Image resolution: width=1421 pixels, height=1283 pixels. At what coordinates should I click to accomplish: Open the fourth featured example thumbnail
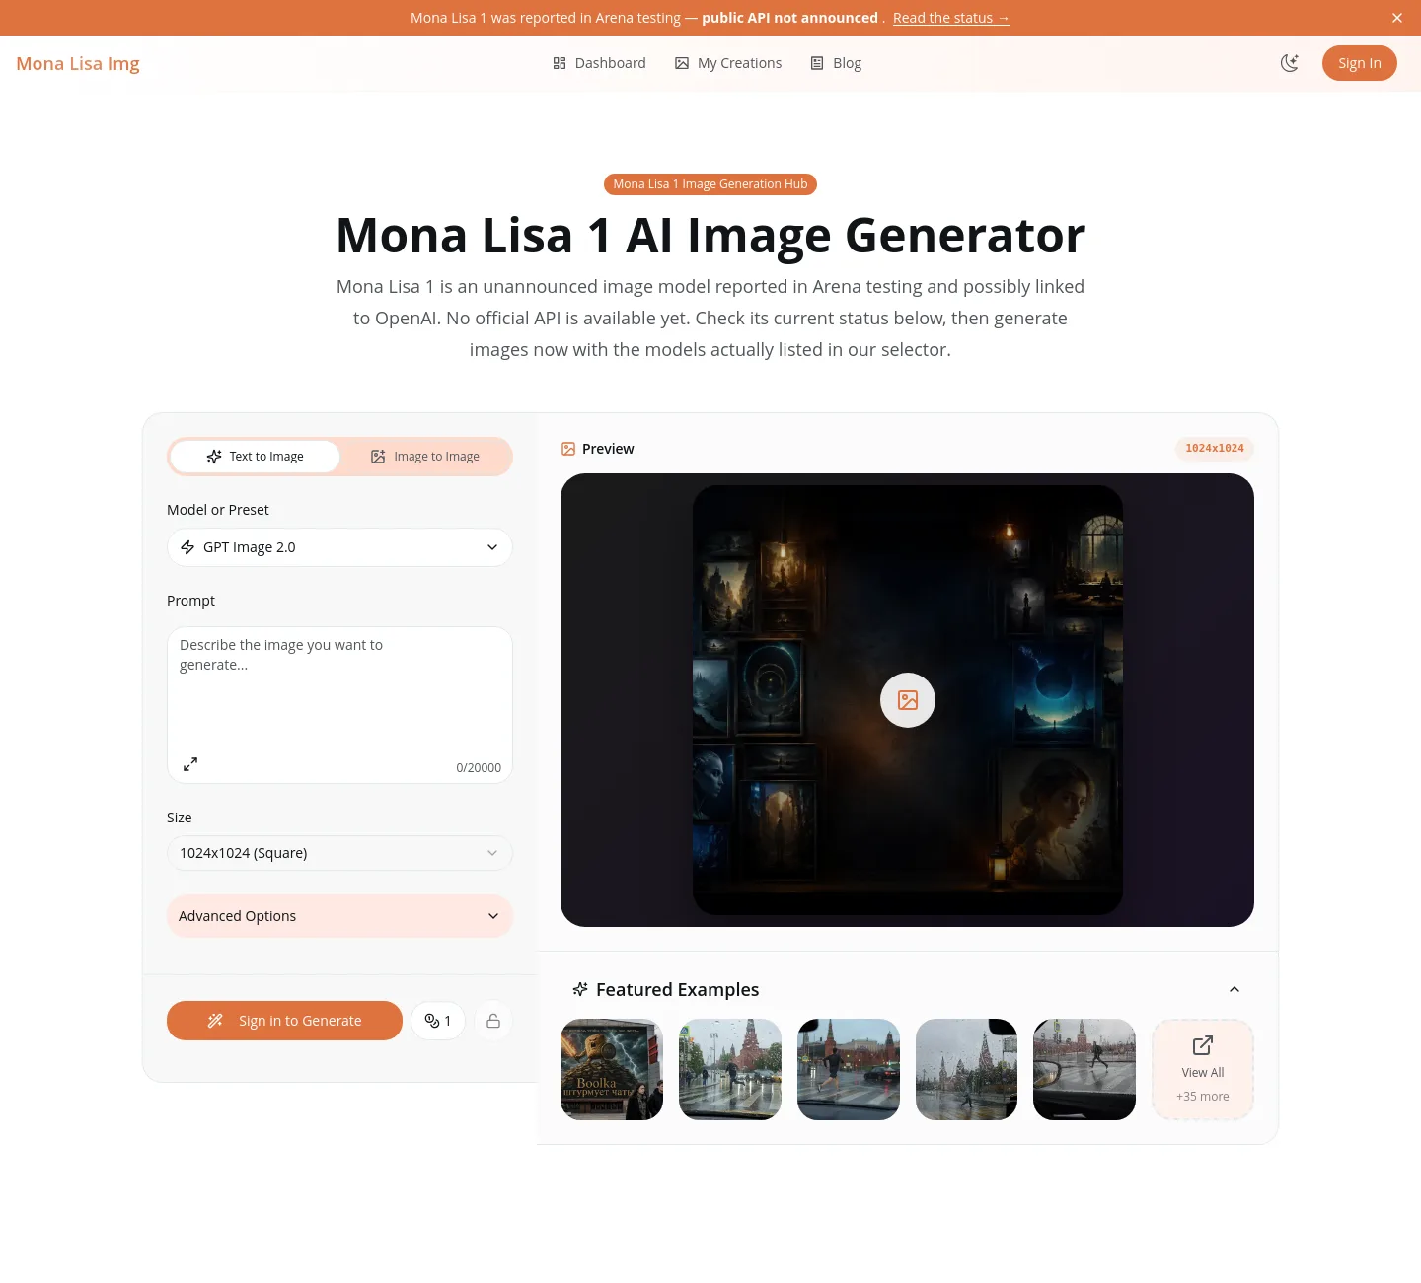[x=966, y=1069]
